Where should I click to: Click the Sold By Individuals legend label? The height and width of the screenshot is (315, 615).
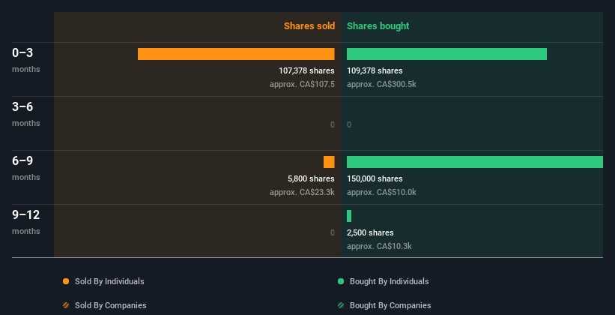click(x=109, y=281)
